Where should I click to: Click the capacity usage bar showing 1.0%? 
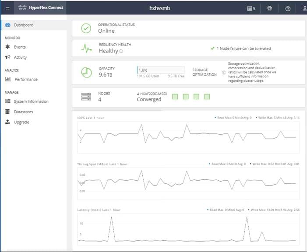161,70
